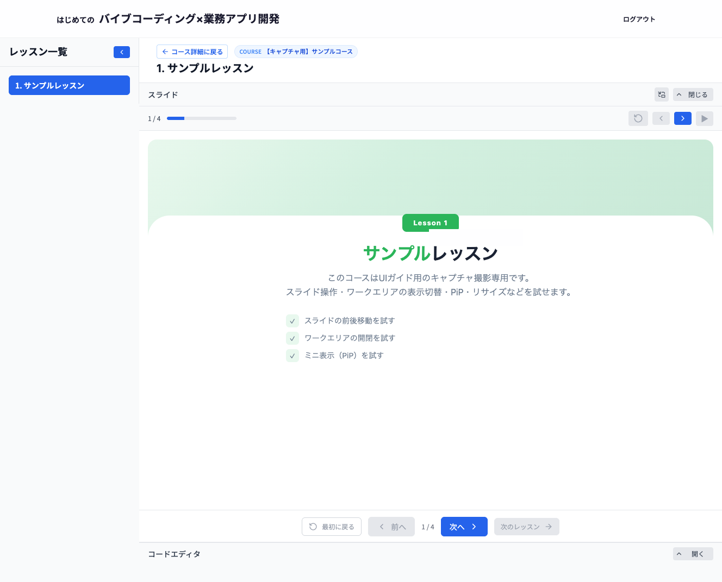Click the 1/4 slide progress bar
This screenshot has height=582, width=722.
coord(201,118)
